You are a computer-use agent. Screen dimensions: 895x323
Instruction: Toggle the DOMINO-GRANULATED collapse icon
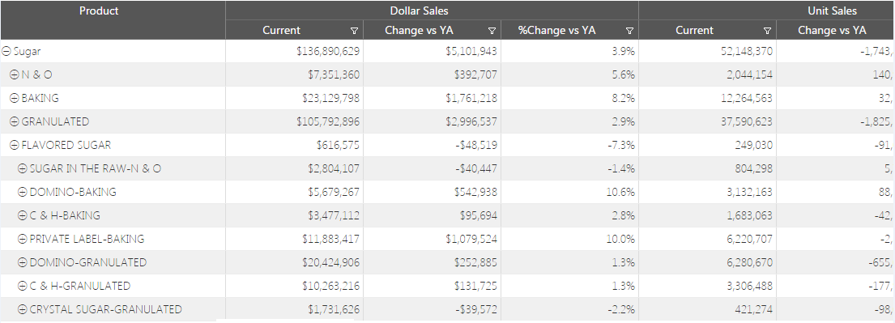click(x=22, y=262)
